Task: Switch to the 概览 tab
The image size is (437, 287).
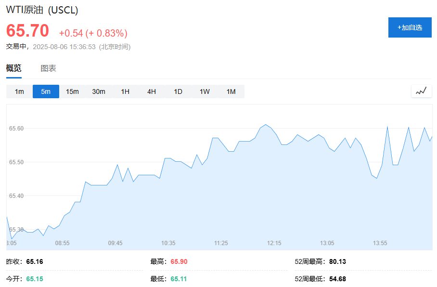Action: (x=14, y=68)
